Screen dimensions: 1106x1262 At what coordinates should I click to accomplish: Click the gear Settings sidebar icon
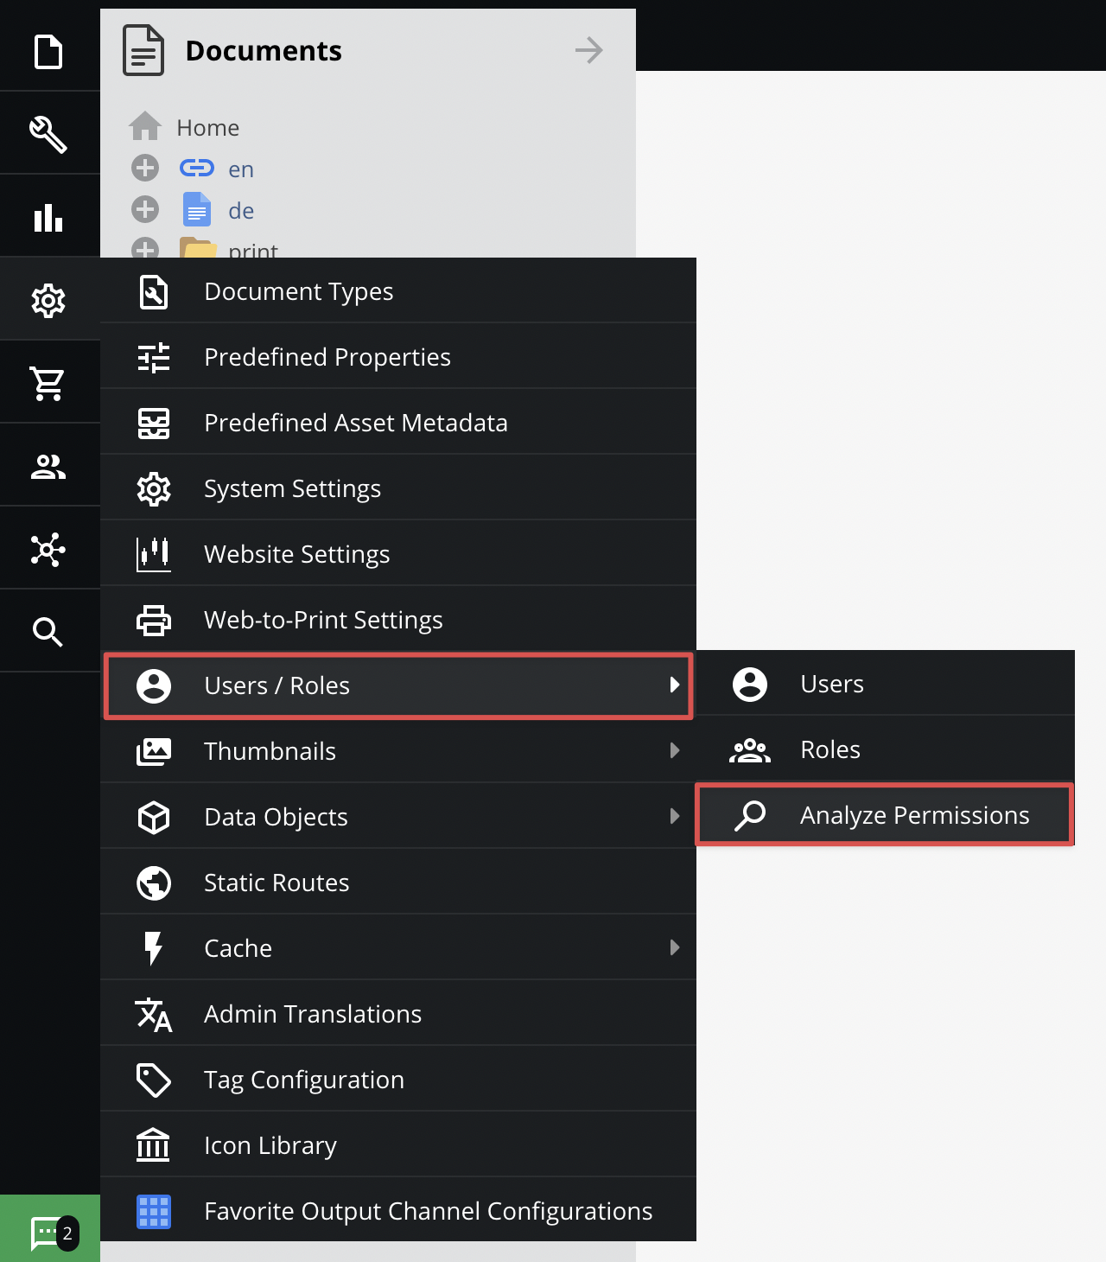pos(48,301)
